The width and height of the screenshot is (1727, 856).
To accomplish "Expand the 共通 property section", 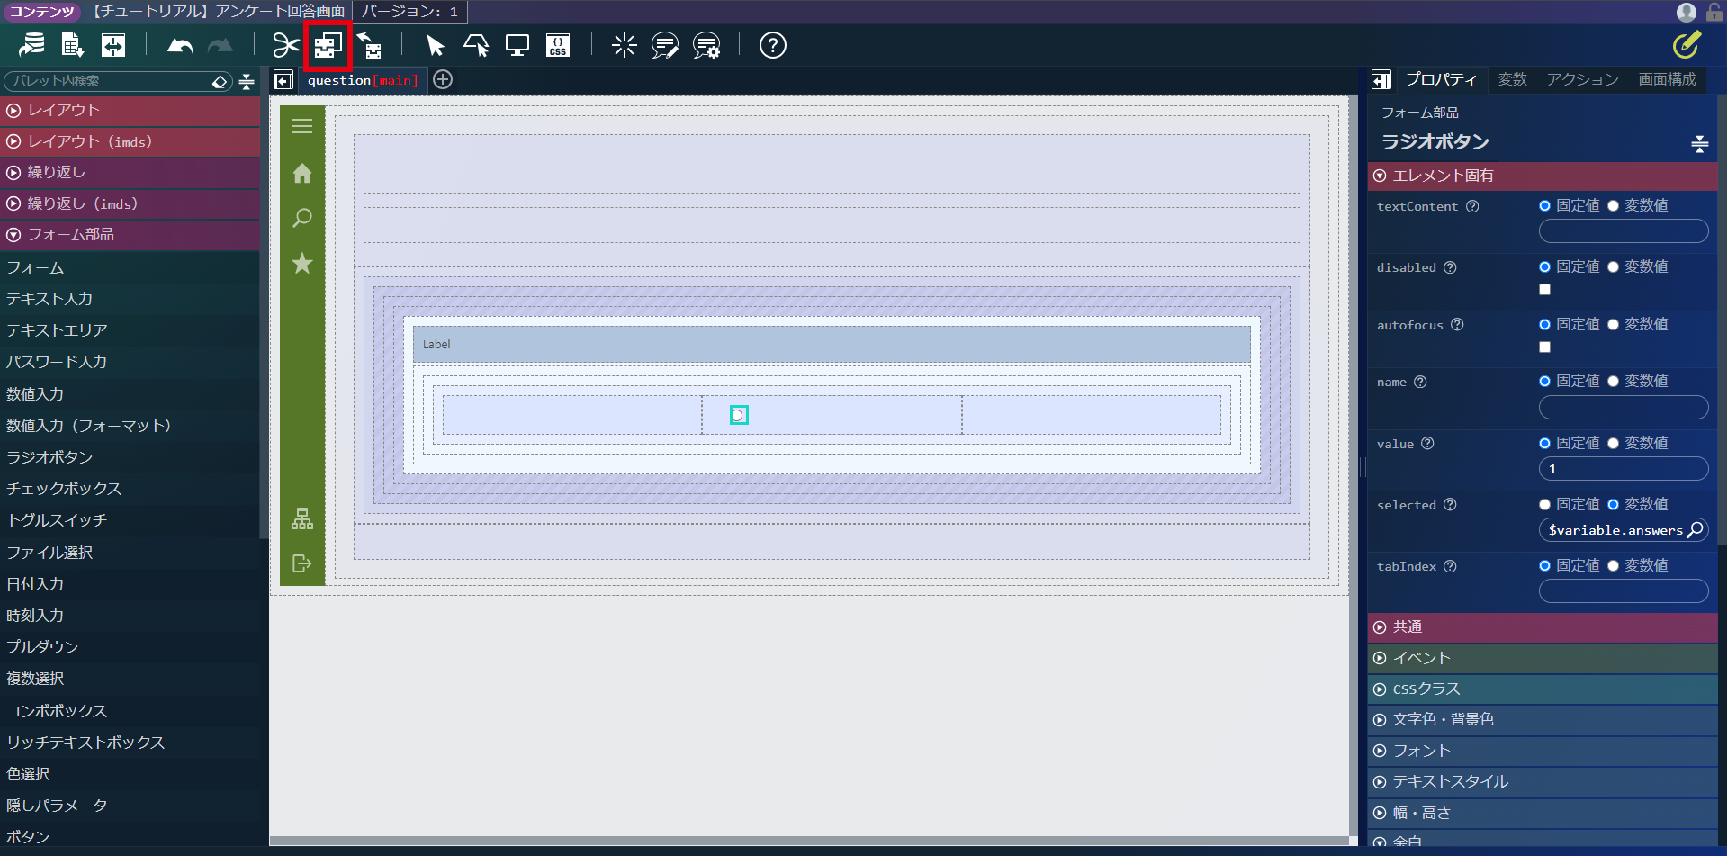I will click(1543, 626).
